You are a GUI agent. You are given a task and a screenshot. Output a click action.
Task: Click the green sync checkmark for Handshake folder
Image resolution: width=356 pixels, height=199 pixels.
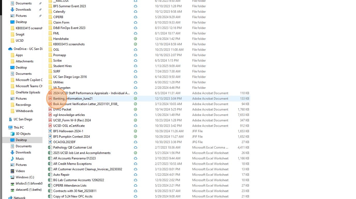click(136, 39)
